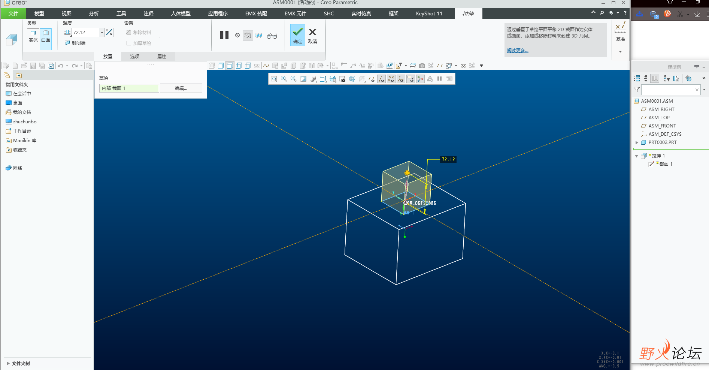709x370 pixels.
Task: Click the zoom in magnifier icon
Action: click(x=284, y=79)
